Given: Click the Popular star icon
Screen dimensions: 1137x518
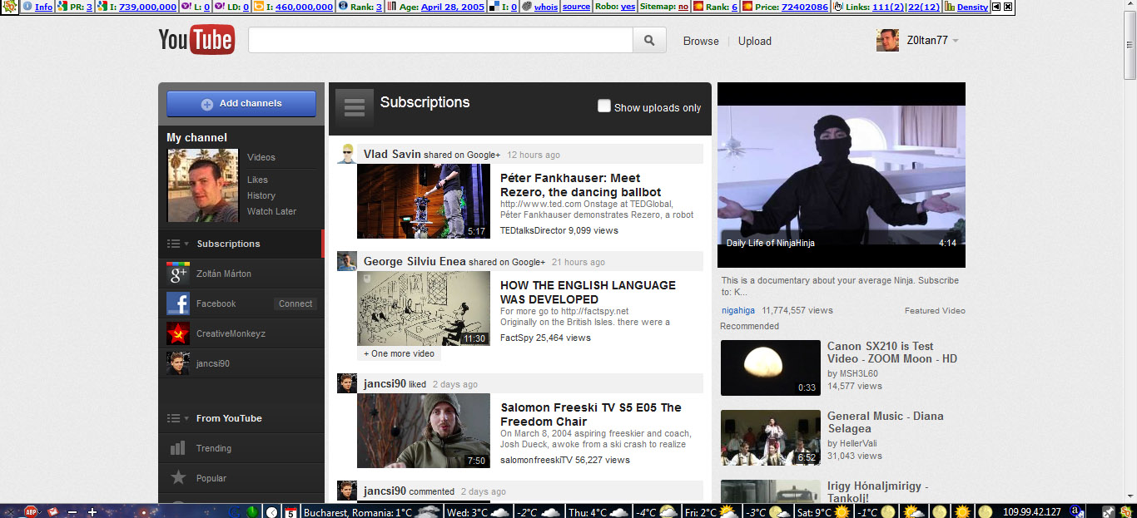Looking at the screenshot, I should pos(178,478).
